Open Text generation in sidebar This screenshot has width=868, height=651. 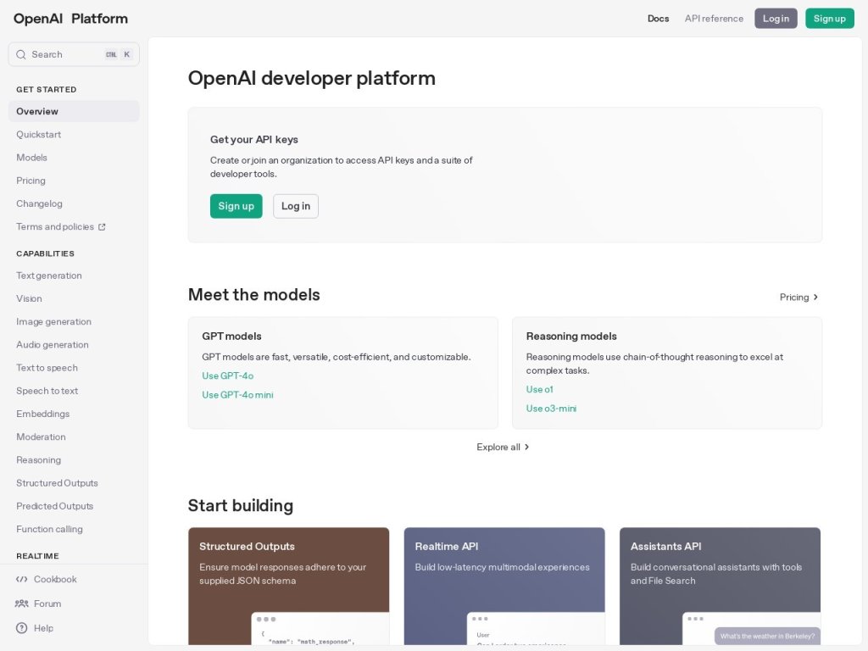pos(48,275)
